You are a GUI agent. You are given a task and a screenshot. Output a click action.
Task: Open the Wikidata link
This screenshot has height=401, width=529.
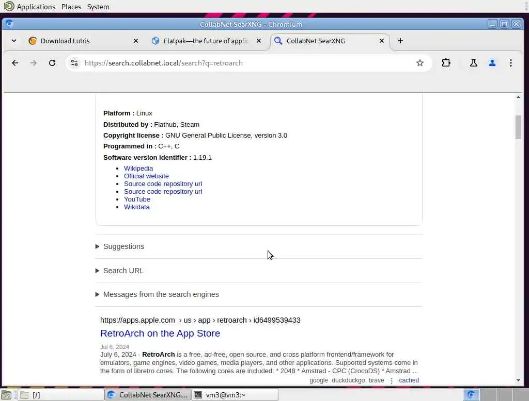136,207
